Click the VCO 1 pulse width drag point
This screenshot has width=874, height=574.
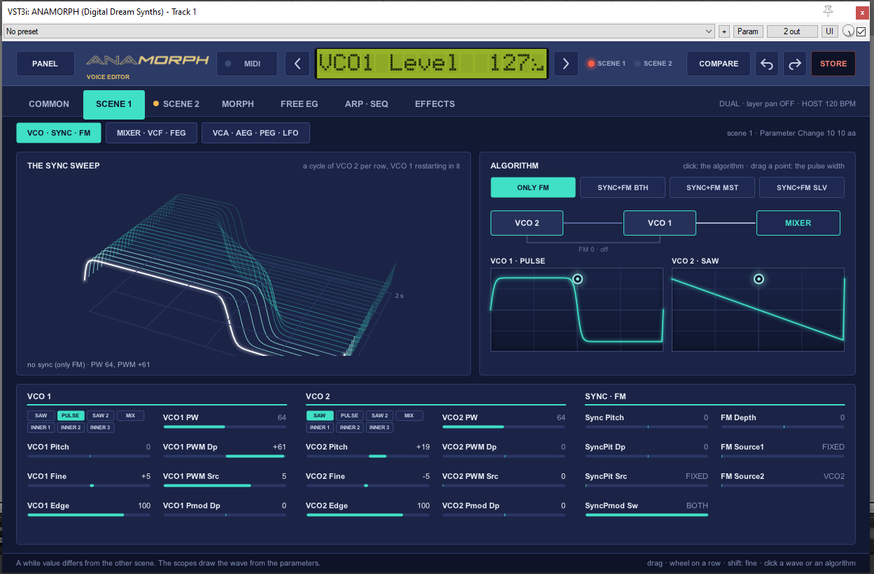pos(577,278)
